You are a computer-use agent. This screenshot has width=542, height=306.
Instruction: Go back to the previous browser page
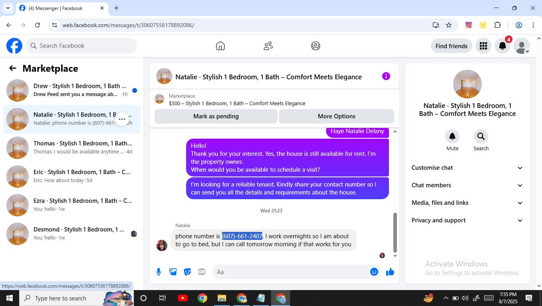[9, 25]
